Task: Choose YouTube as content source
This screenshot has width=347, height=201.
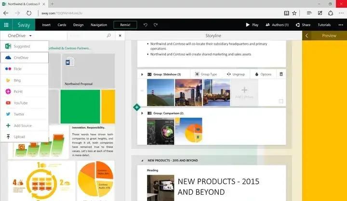Action: click(x=25, y=103)
